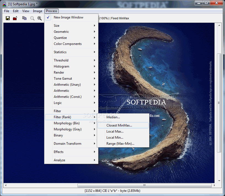Expand the Threshold submenu
225x196 pixels.
coord(71,60)
